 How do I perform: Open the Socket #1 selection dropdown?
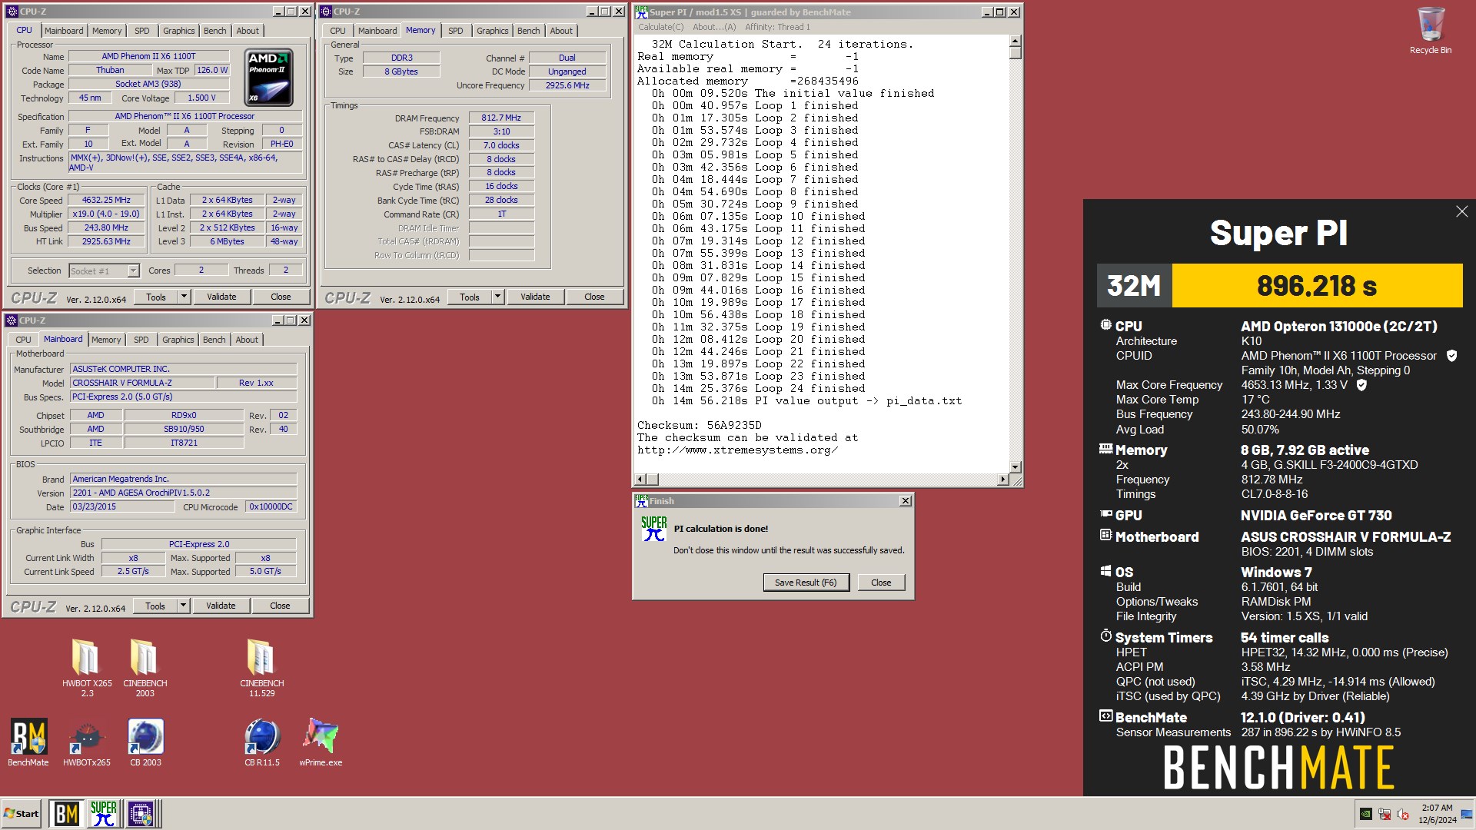pyautogui.click(x=133, y=271)
